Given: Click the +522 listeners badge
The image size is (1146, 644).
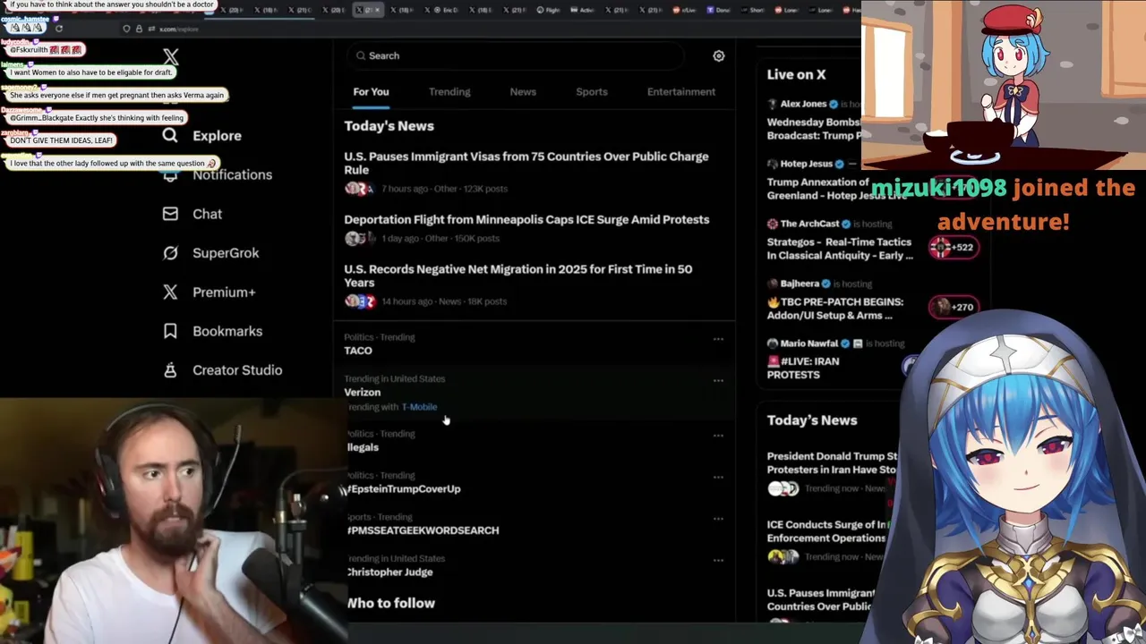Looking at the screenshot, I should click(x=953, y=248).
